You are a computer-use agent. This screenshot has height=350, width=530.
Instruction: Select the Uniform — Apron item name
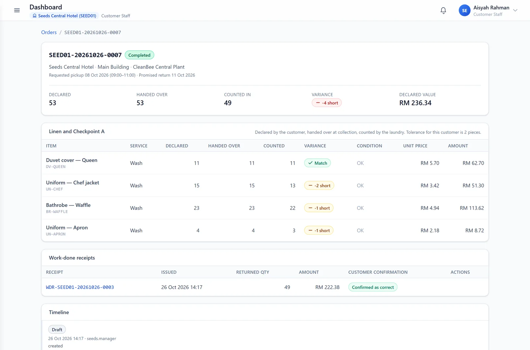(67, 228)
